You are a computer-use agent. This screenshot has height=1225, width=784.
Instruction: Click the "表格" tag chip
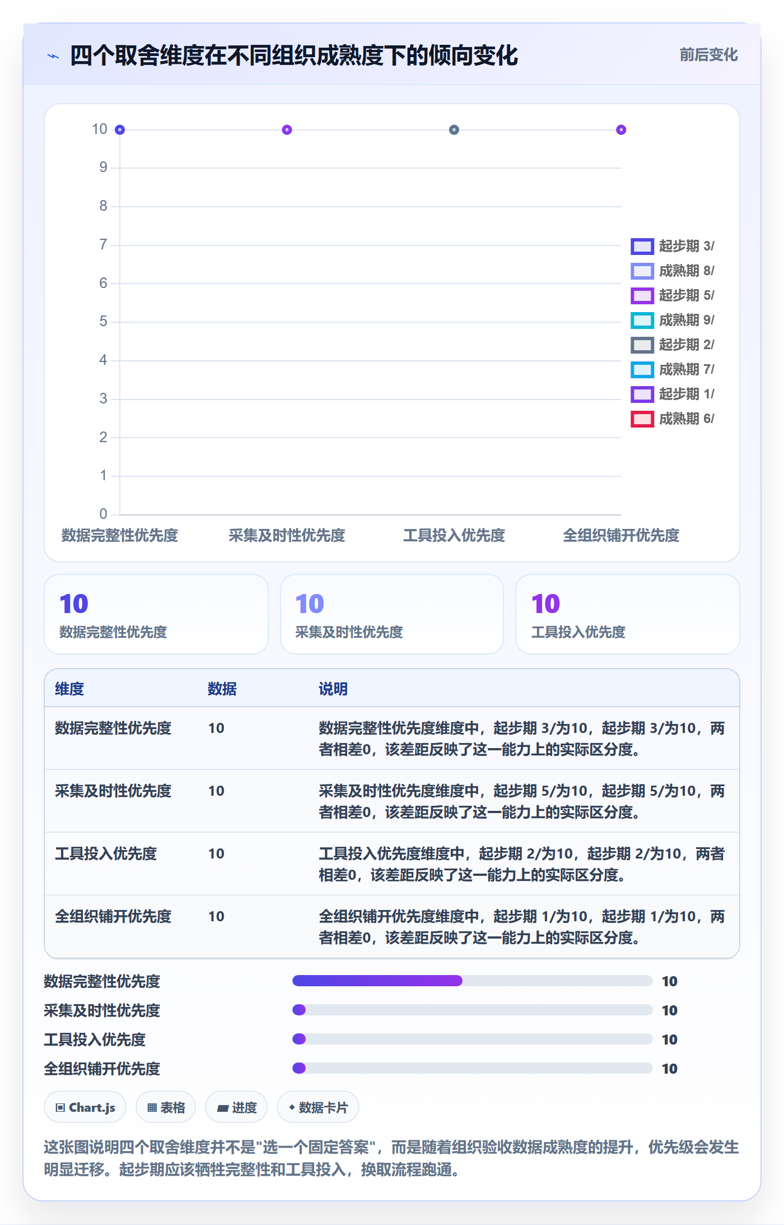(166, 1107)
